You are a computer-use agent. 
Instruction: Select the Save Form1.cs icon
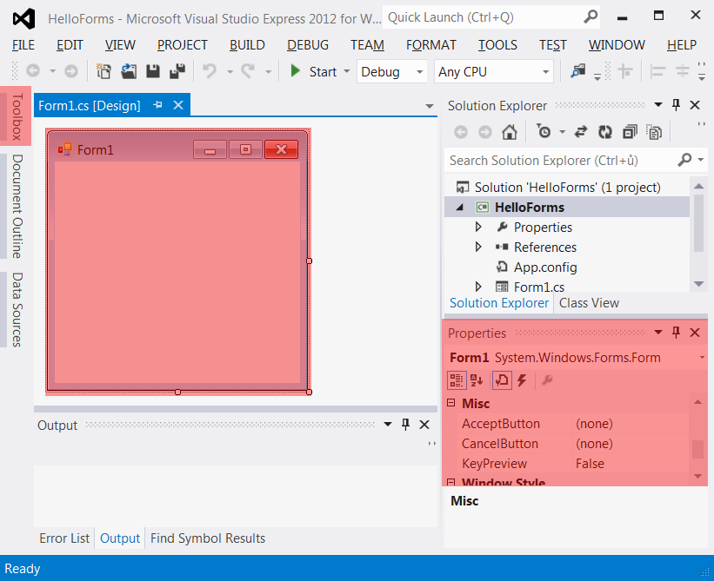click(x=153, y=71)
